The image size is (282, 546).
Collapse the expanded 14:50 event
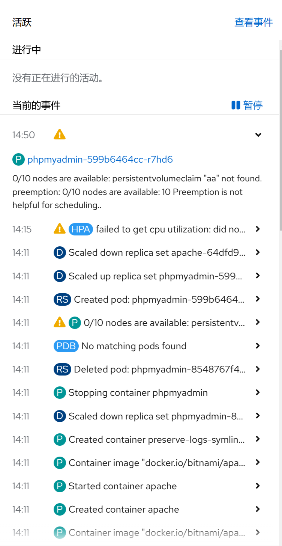point(258,135)
